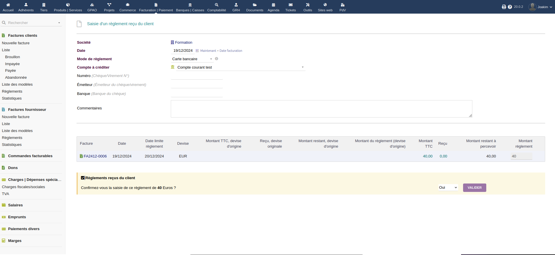Viewport: 555px width, 255px height.
Task: Open Sites web module icon
Action: 325,5
